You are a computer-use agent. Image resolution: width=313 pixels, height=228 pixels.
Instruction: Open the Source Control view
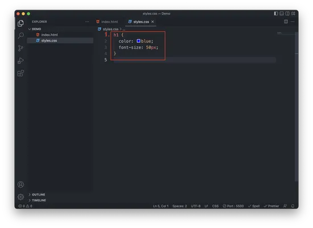click(20, 48)
